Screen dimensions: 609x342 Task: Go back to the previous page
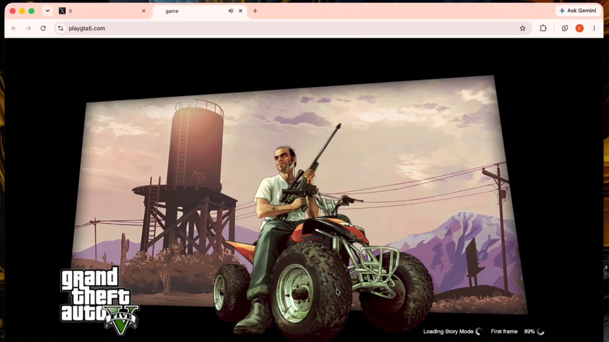[x=14, y=28]
